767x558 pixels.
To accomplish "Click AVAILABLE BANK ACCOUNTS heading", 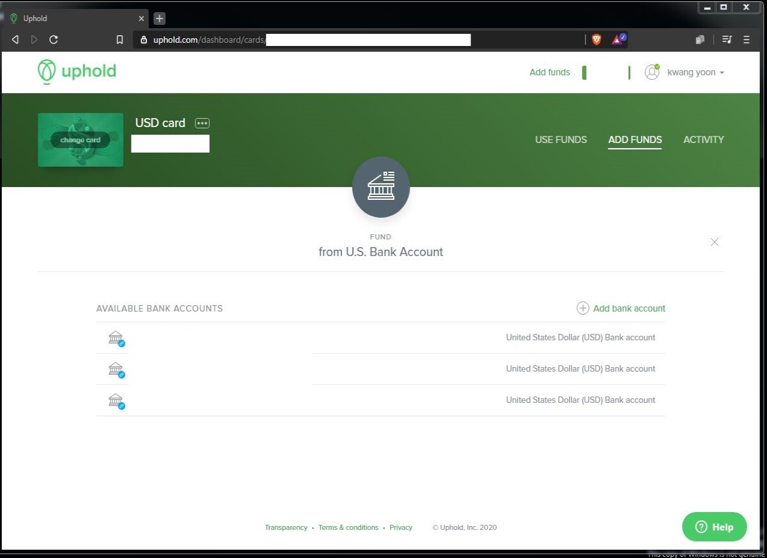I will [x=159, y=308].
